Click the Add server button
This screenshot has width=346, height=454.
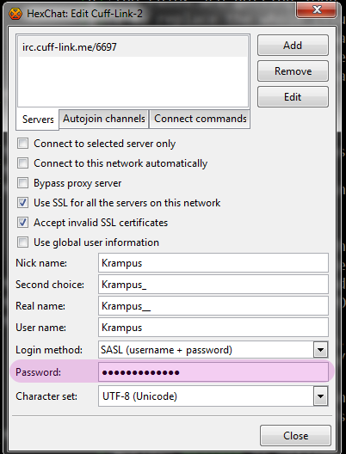coord(293,46)
